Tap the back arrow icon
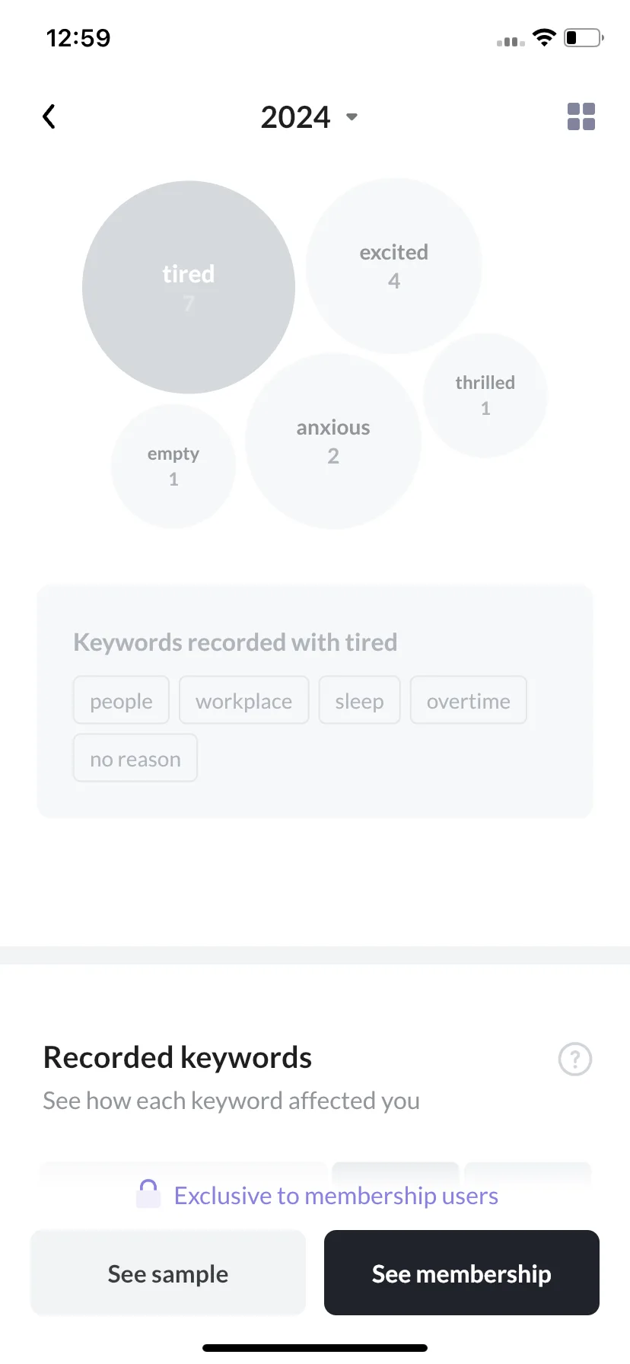Screen dimensions: 630x1364 [x=49, y=116]
